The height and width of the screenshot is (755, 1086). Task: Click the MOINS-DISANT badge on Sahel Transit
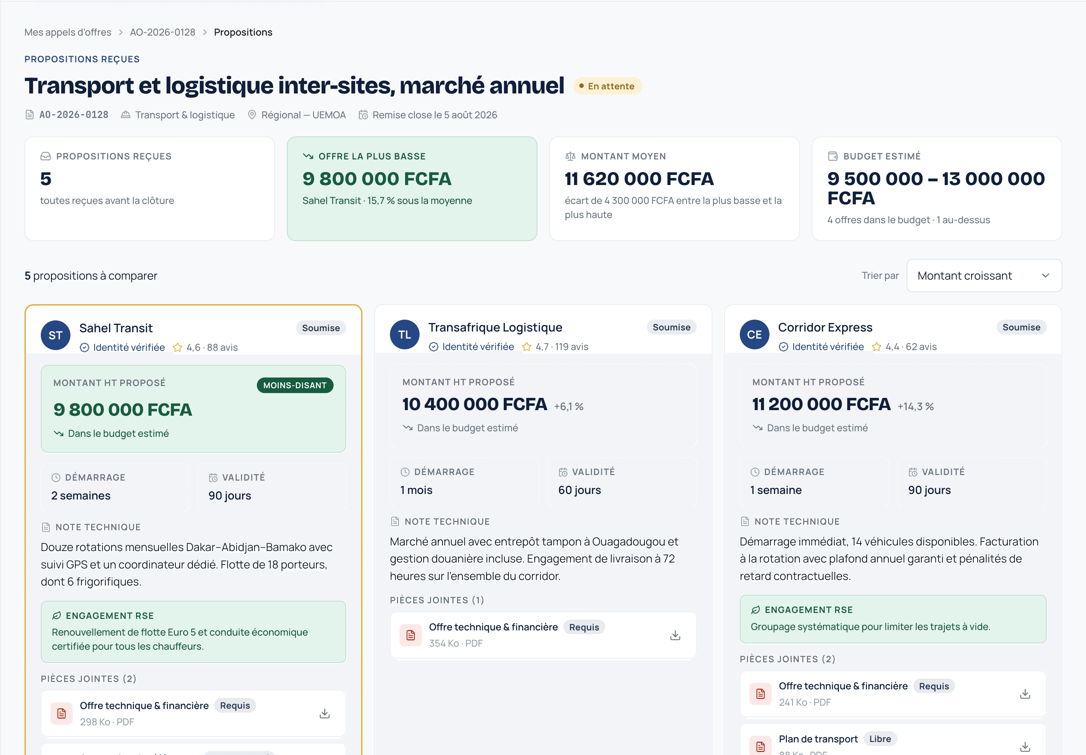pyautogui.click(x=295, y=385)
